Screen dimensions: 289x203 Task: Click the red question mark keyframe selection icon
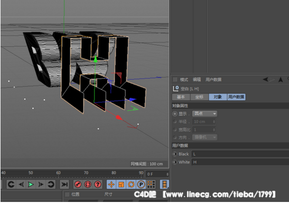tap(98, 184)
